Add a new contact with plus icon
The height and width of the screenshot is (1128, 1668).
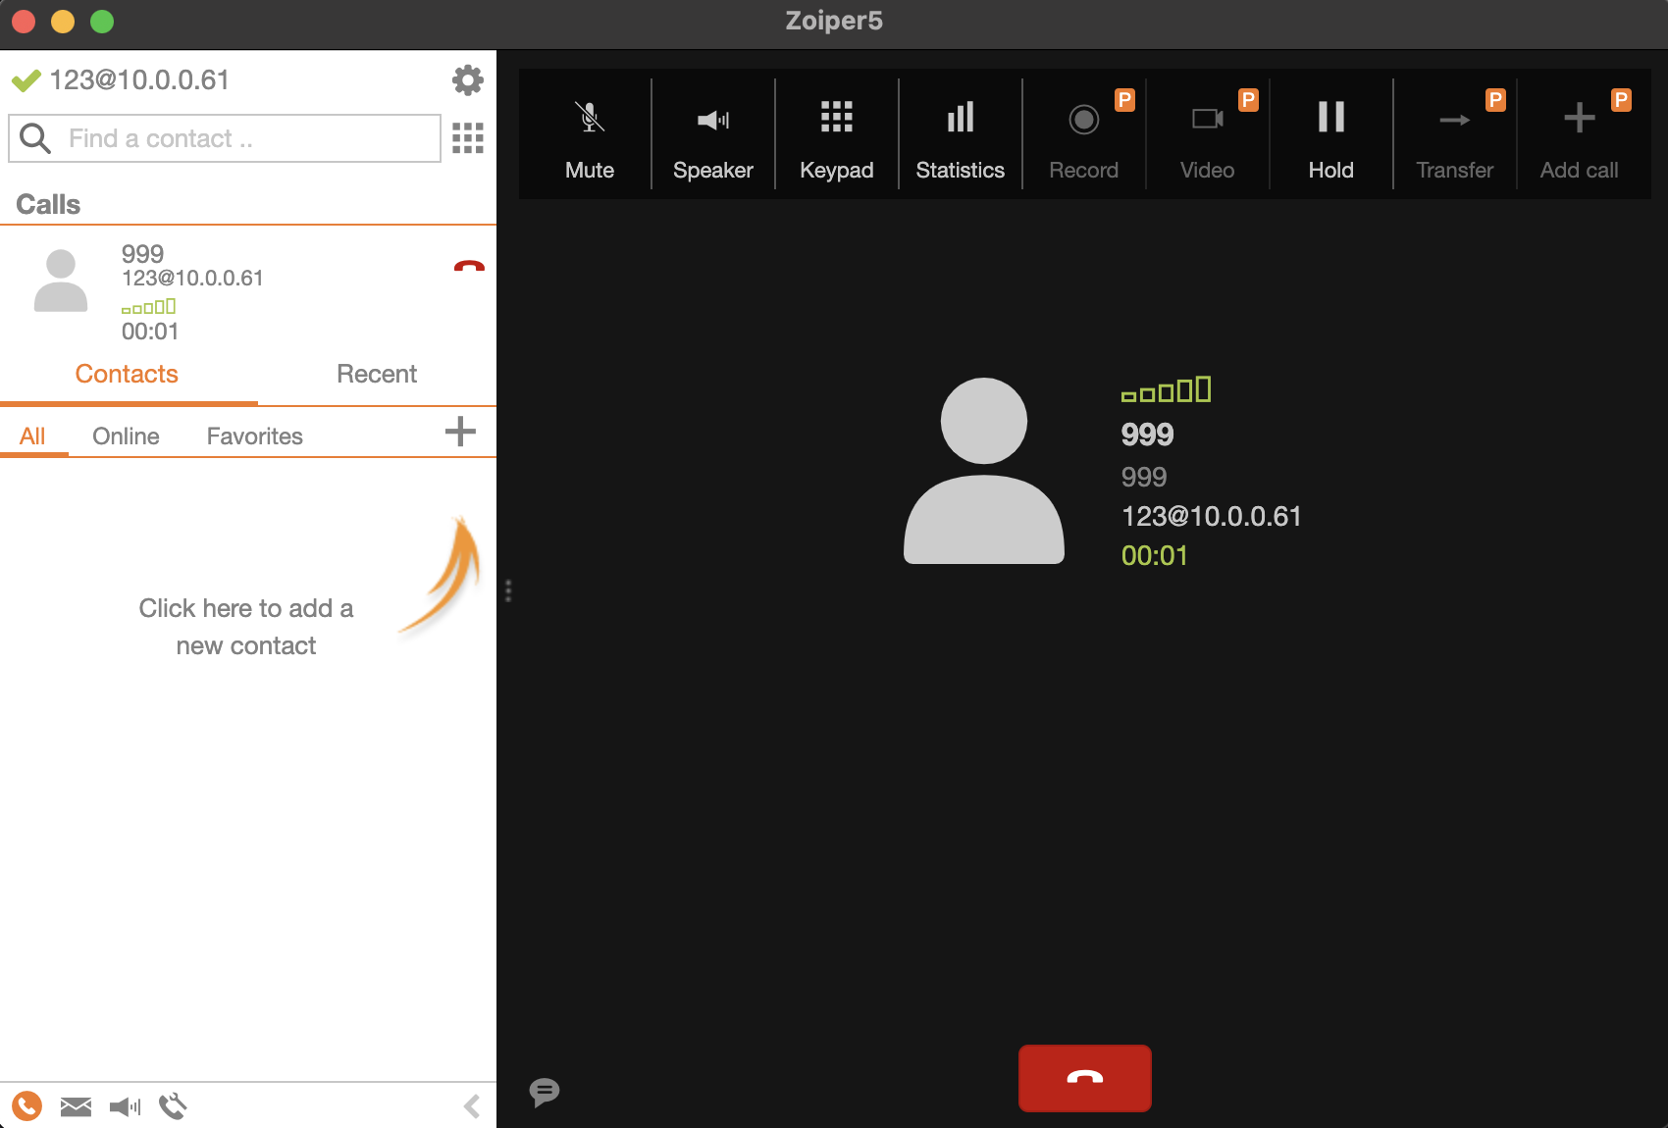(x=460, y=432)
